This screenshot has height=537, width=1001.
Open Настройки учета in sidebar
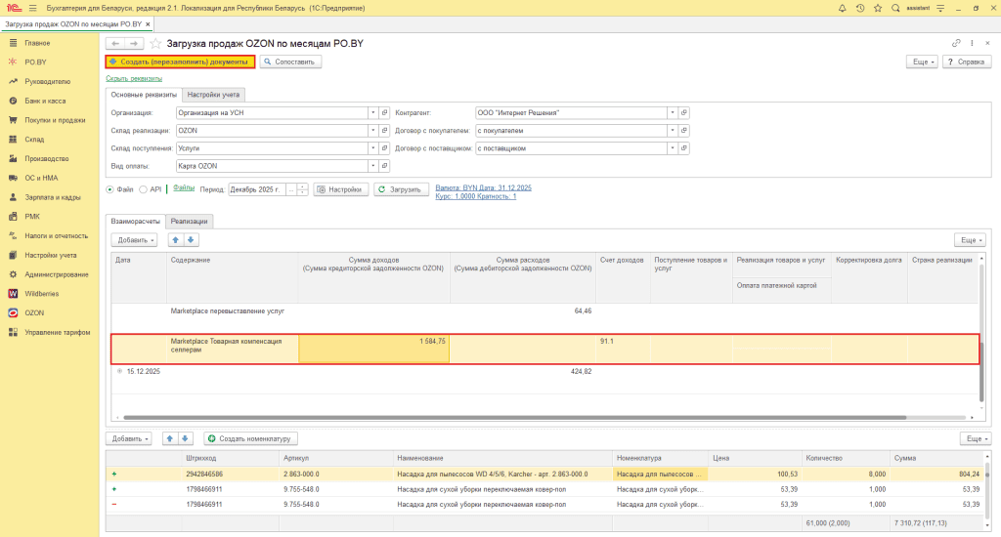(x=51, y=255)
